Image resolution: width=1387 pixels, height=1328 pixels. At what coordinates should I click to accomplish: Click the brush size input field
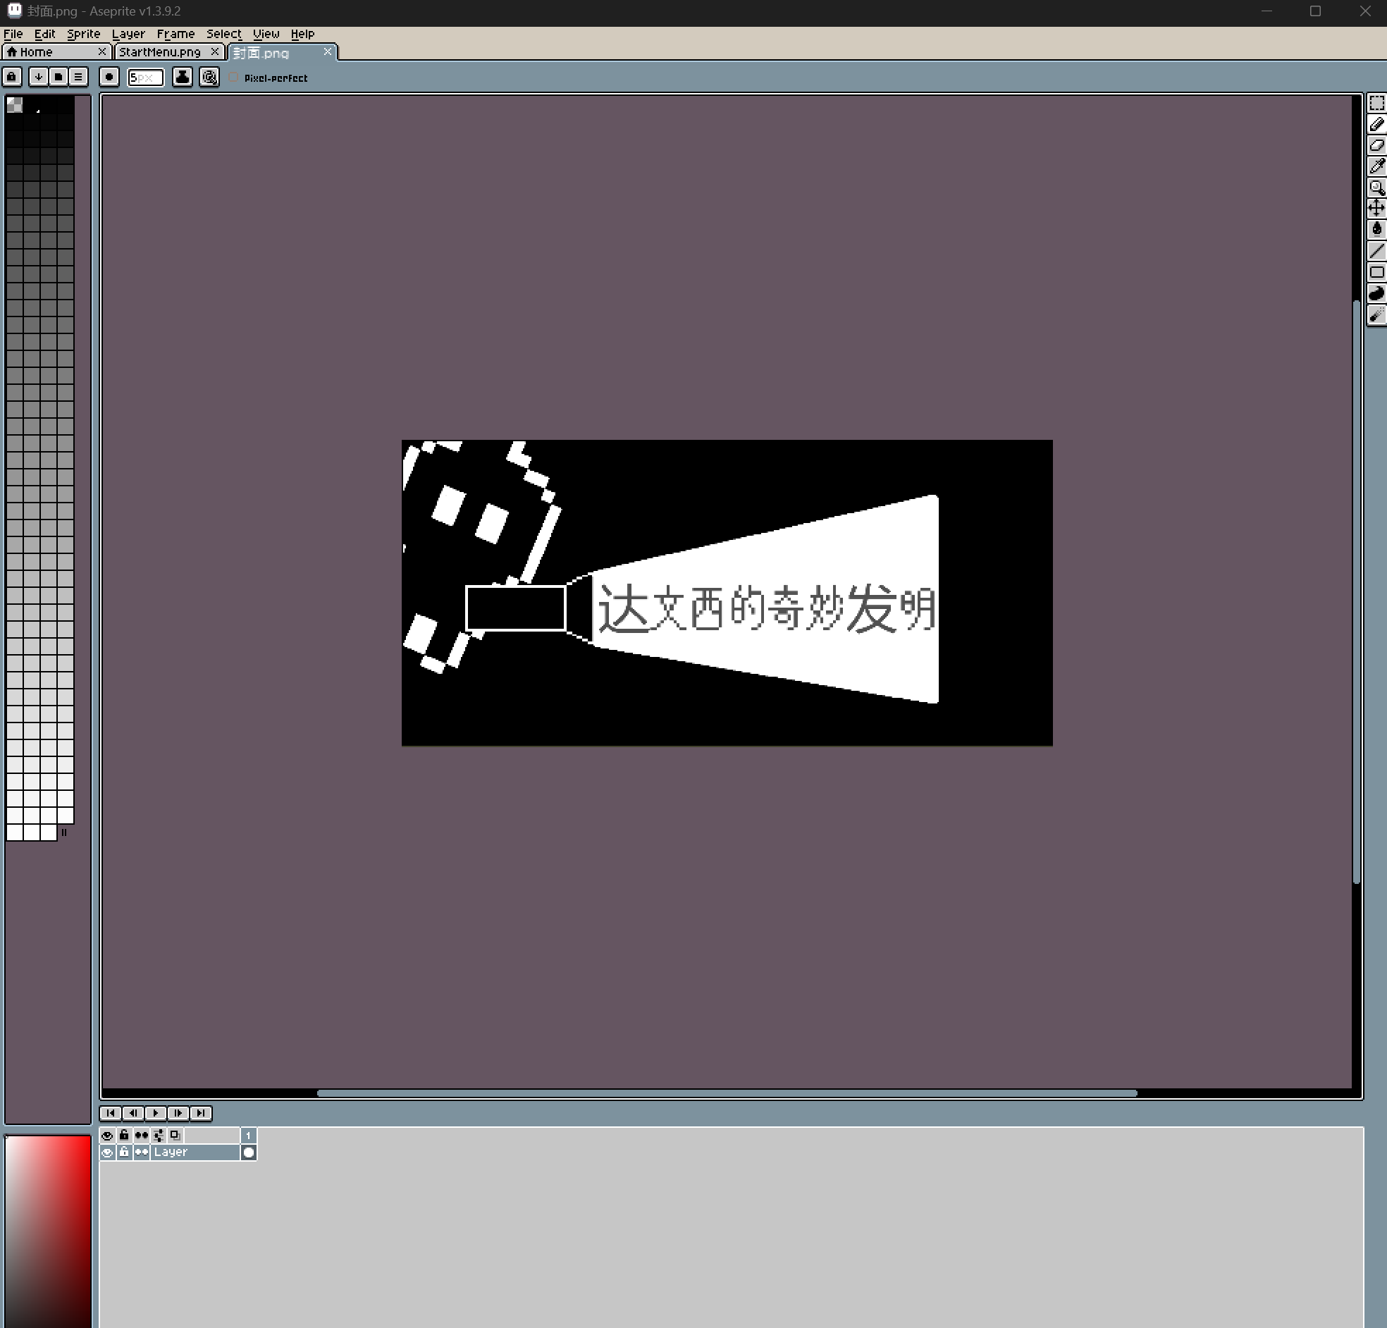(146, 77)
